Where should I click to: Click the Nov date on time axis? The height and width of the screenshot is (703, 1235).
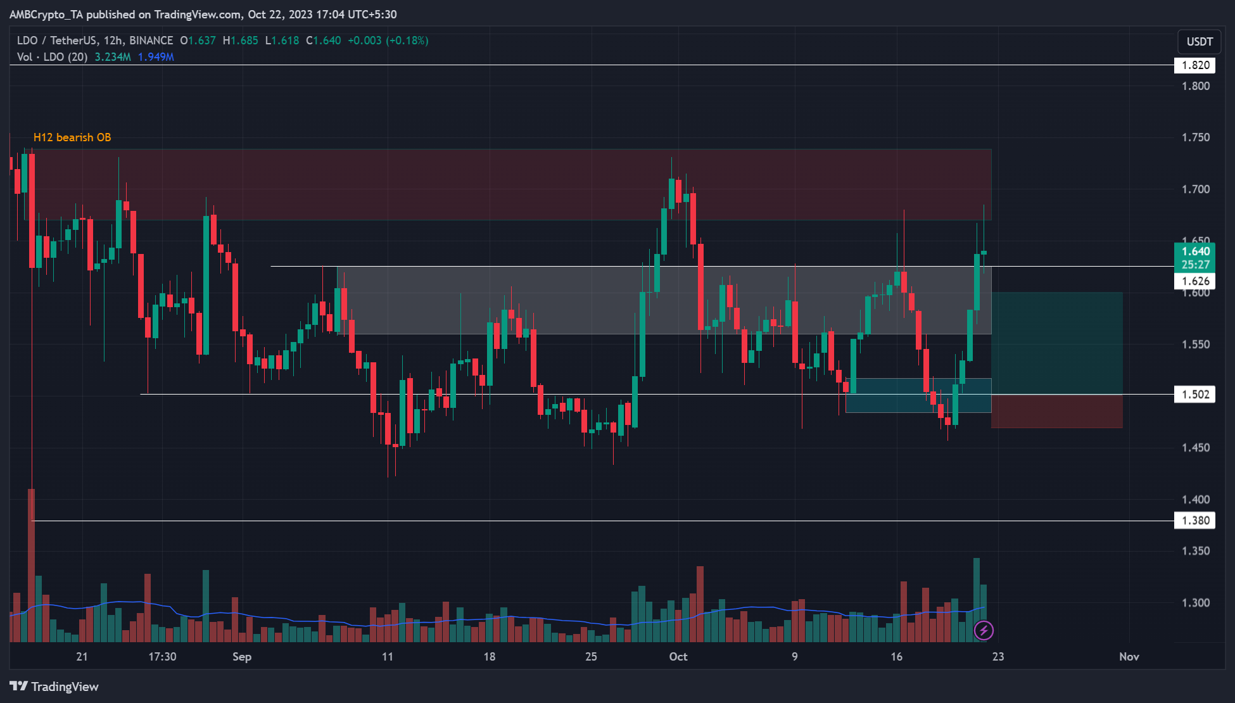pos(1129,657)
